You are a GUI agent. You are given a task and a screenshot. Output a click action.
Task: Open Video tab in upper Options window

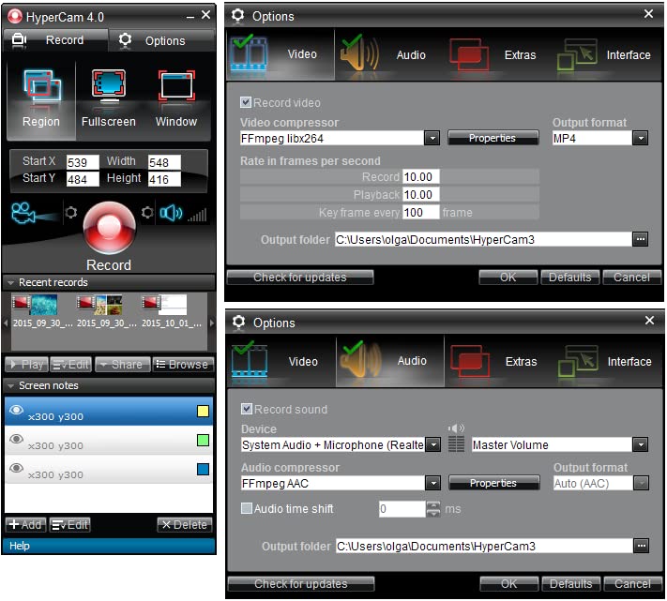[x=280, y=54]
